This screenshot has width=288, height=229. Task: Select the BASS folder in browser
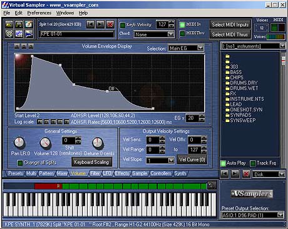tap(236, 72)
